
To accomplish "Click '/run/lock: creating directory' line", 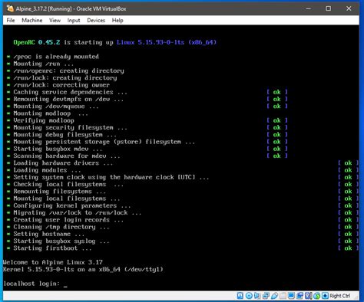I will click(65, 78).
